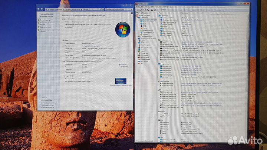Screen dimensions: 267x150
Task: Click the NVIDIA HDMI Звуковой адаптер value link
Action: (202, 84)
